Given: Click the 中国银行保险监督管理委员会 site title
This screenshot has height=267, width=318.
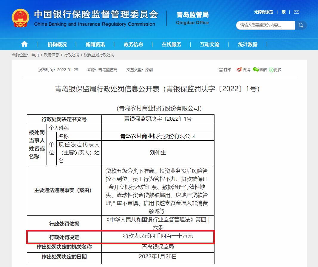Looking at the screenshot, I should click(x=96, y=18).
